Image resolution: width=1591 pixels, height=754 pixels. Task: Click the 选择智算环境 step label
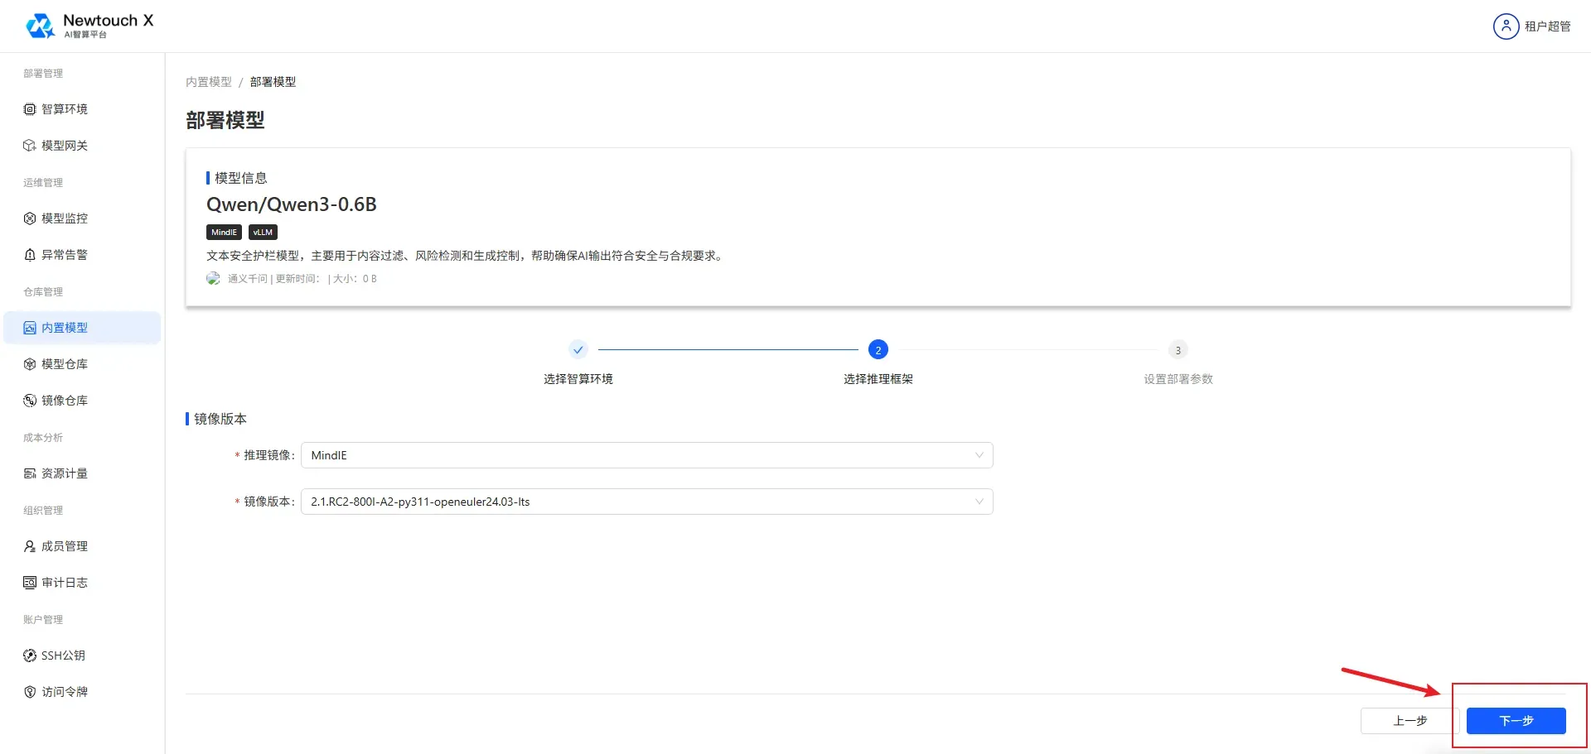(x=578, y=379)
